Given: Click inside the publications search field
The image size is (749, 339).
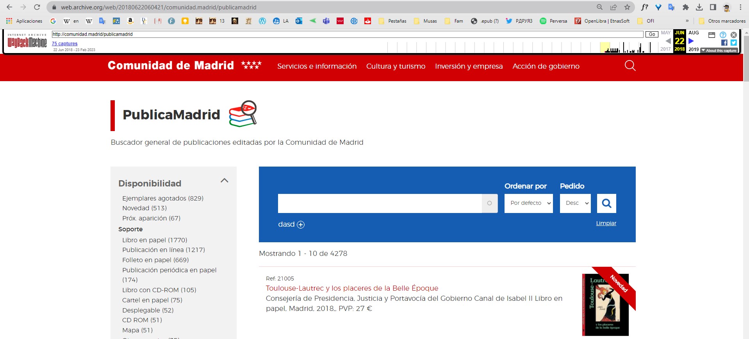Looking at the screenshot, I should coord(380,203).
